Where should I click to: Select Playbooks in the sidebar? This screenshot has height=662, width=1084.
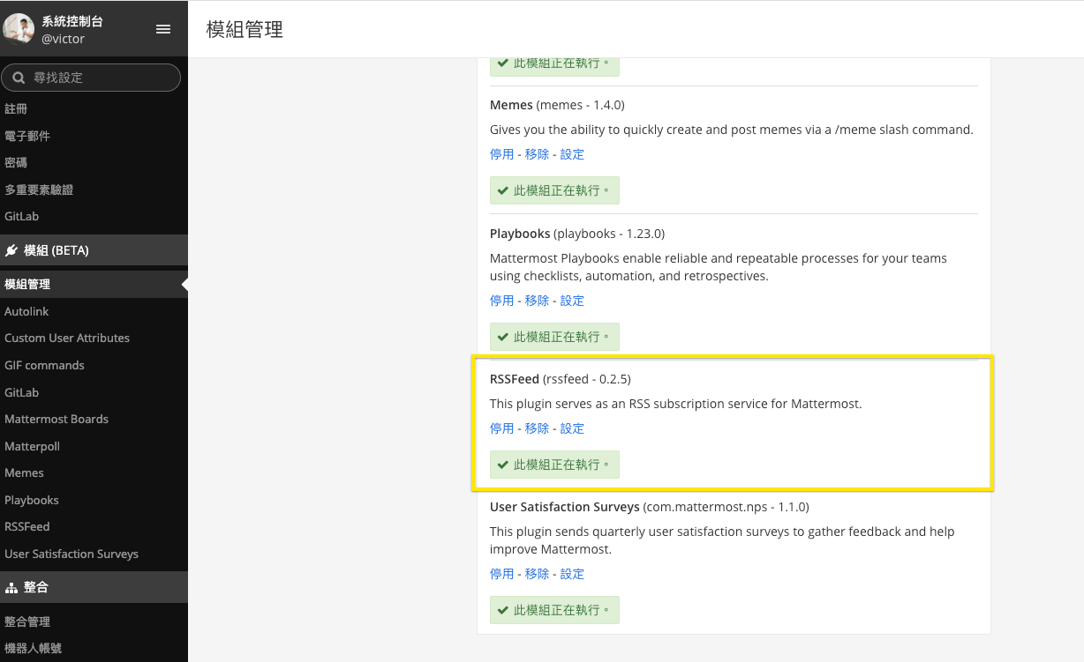pyautogui.click(x=32, y=500)
